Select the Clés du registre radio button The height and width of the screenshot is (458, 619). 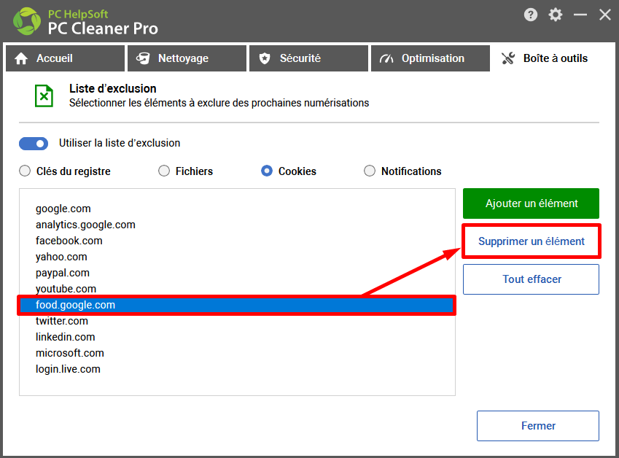pos(25,171)
